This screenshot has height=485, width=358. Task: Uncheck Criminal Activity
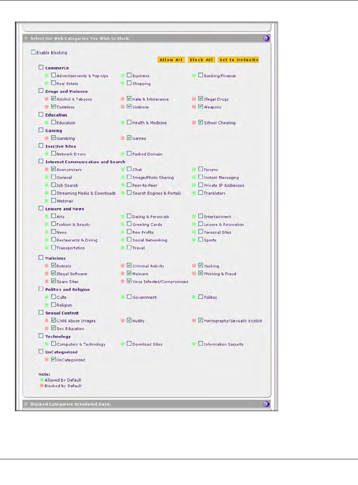coord(129,265)
